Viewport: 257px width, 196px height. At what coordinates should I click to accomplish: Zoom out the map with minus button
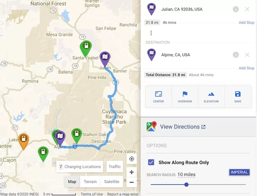click(x=131, y=182)
